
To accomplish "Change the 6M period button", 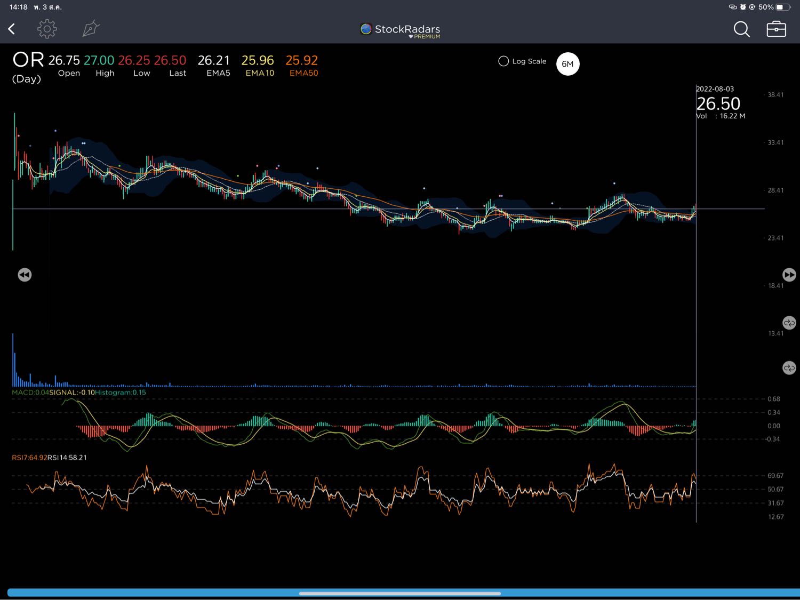I will pos(567,64).
